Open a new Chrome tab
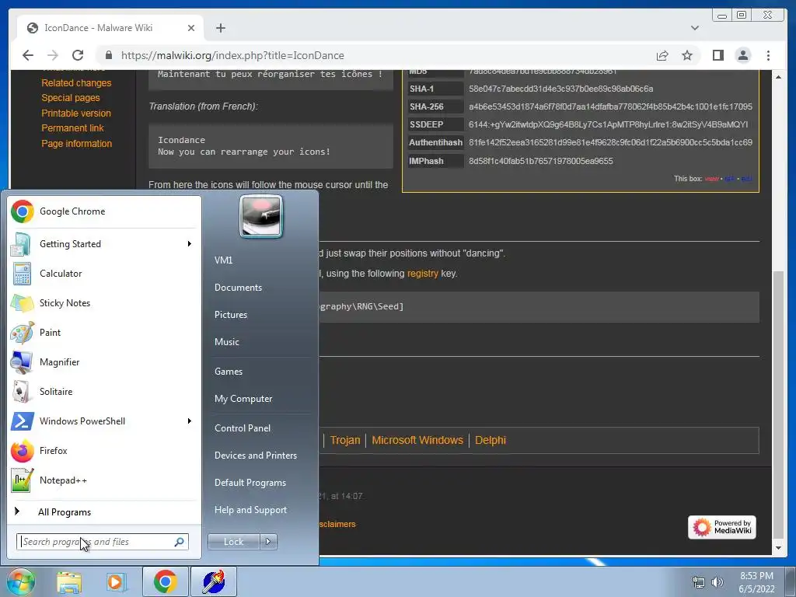Image resolution: width=796 pixels, height=597 pixels. (x=220, y=28)
